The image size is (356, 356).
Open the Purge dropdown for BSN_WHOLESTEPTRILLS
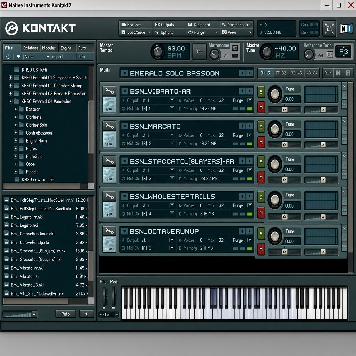point(249,205)
